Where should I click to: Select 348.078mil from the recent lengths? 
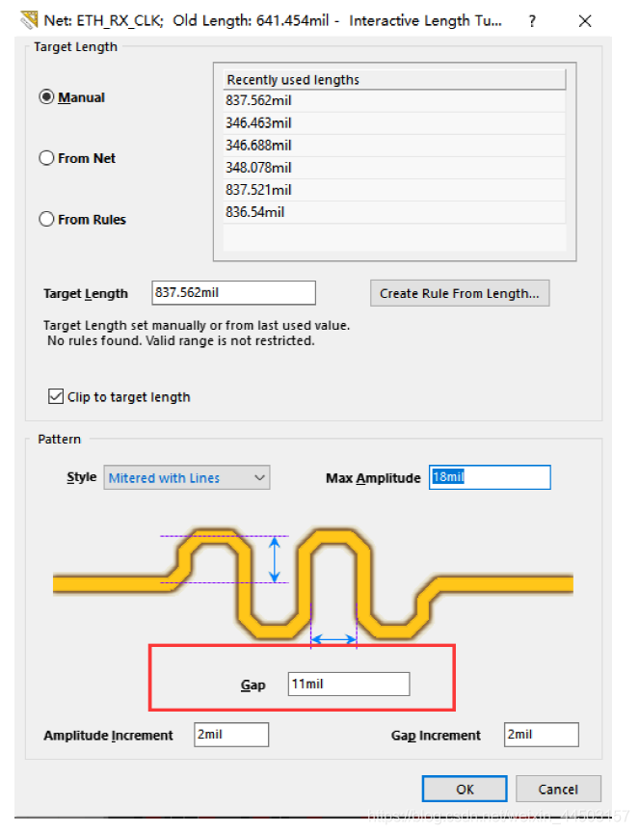258,168
